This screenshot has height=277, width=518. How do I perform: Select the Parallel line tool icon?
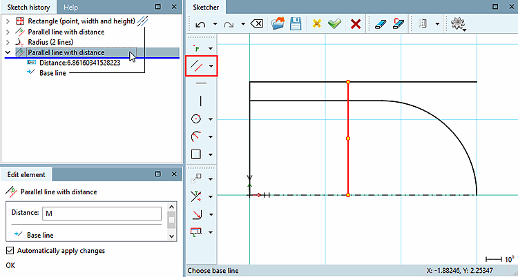tap(198, 66)
